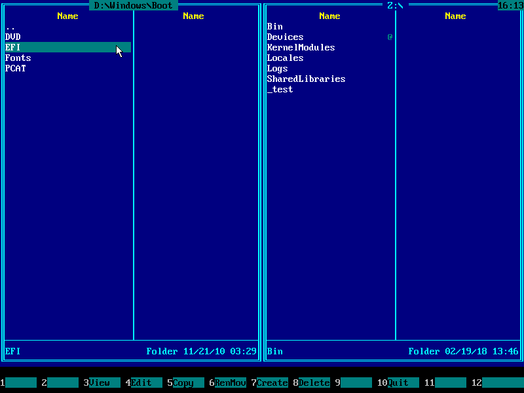The width and height of the screenshot is (524, 393).
Task: Select the SharedLibraries folder
Action: 306,79
